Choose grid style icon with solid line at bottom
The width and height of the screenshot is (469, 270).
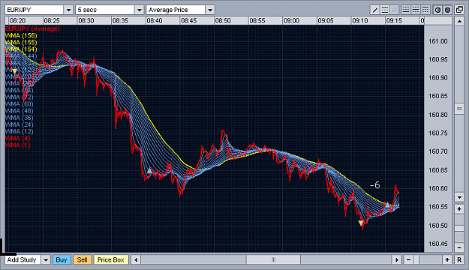(406, 10)
